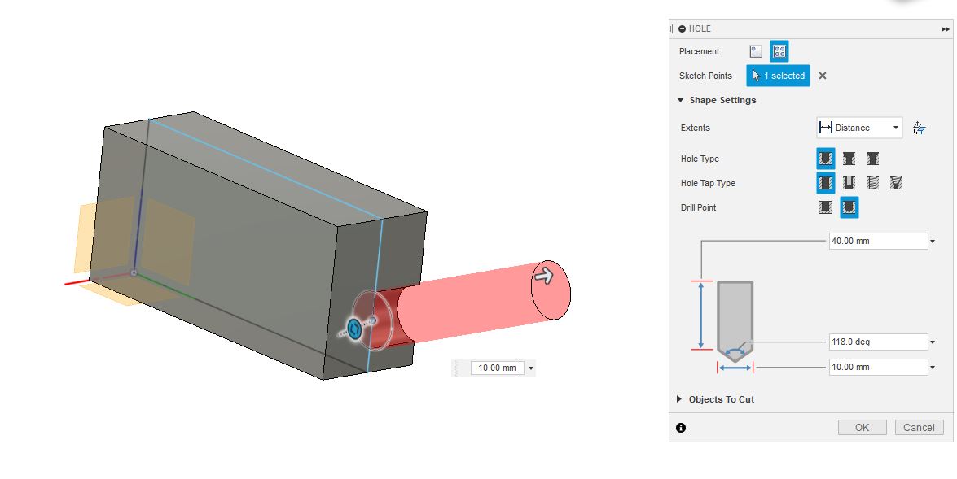957x479 pixels.
Task: Set drill point to Angle icon
Action: [x=849, y=207]
